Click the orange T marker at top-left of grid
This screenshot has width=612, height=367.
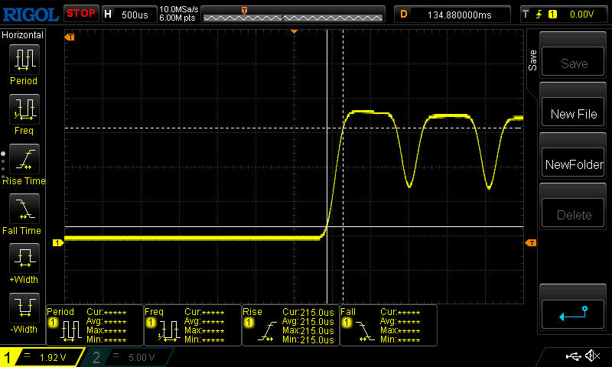(70, 37)
